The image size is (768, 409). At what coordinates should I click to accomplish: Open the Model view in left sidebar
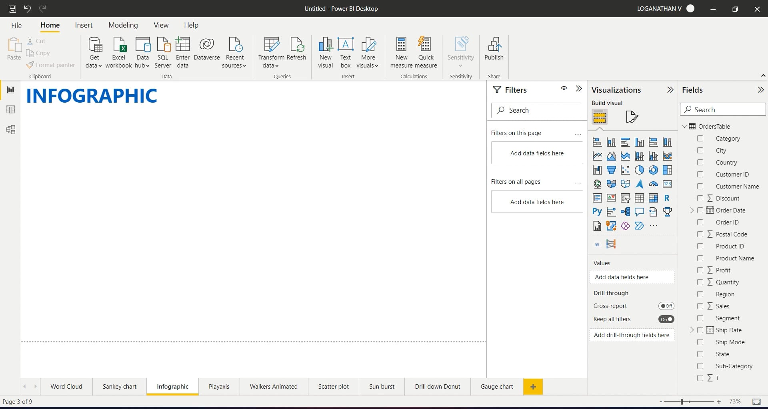point(11,129)
